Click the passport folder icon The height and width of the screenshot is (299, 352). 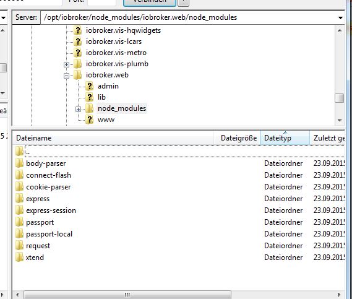tap(20, 222)
